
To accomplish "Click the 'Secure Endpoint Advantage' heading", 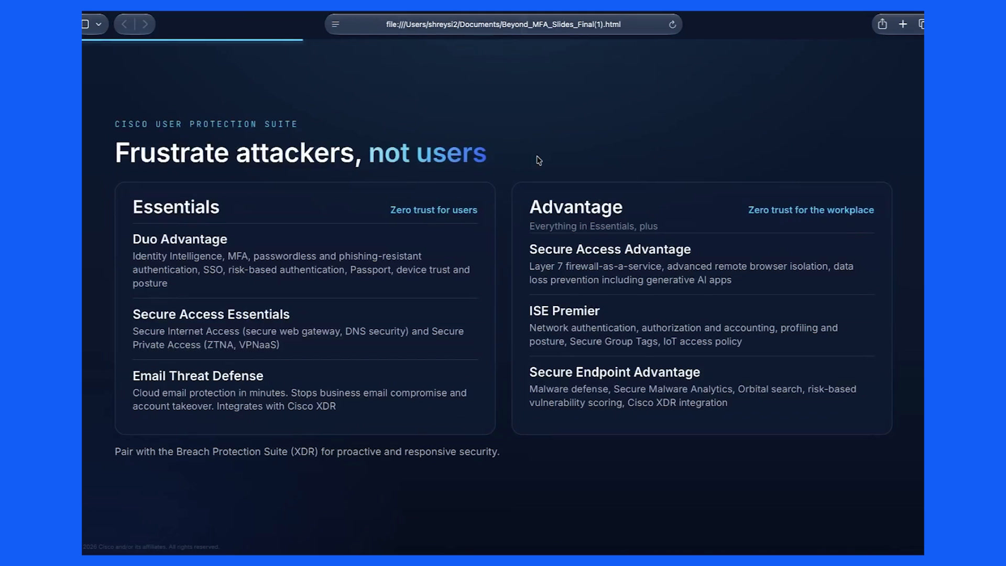I will coord(615,372).
